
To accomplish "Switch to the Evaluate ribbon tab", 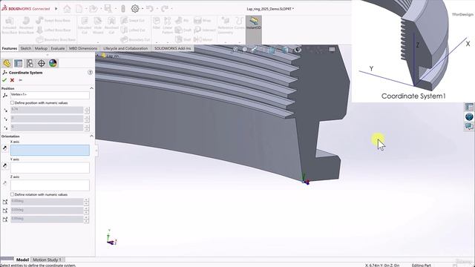I will pos(58,48).
